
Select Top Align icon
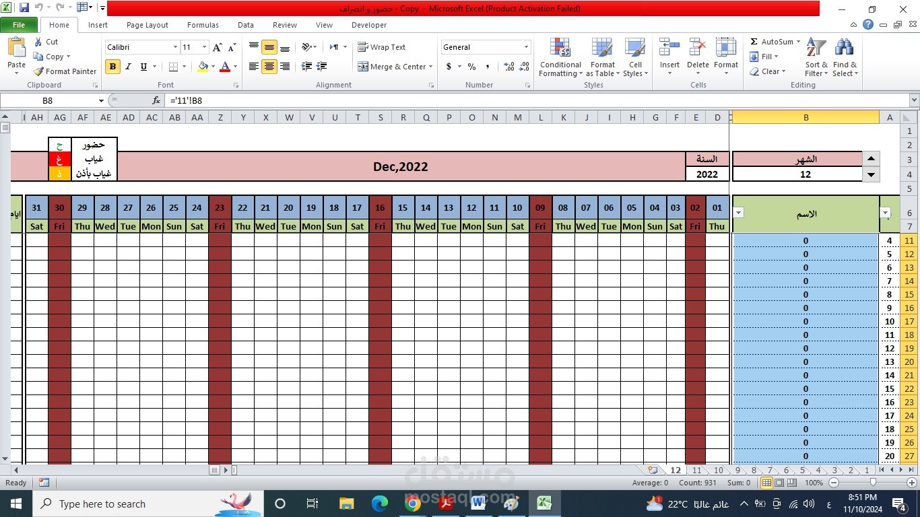pos(254,47)
